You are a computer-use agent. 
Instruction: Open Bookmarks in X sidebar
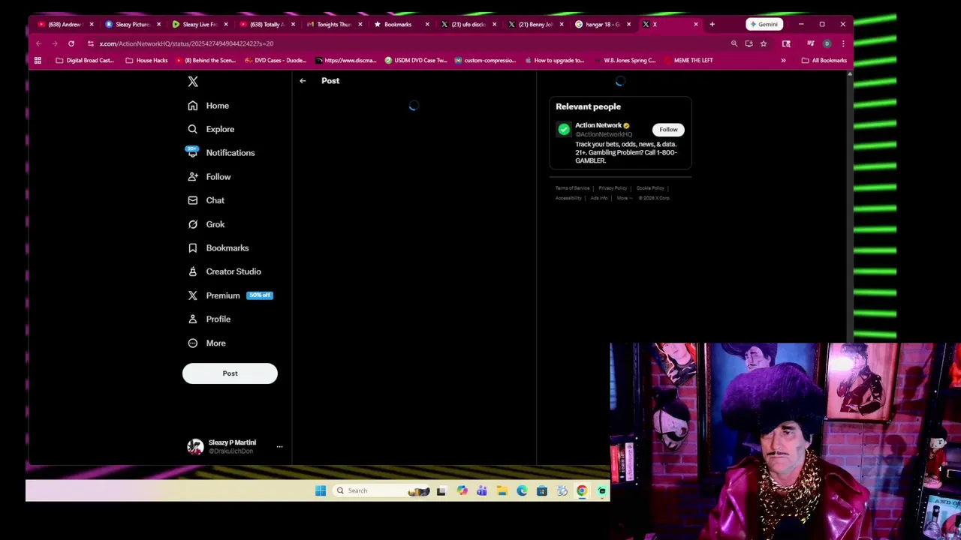pos(218,248)
